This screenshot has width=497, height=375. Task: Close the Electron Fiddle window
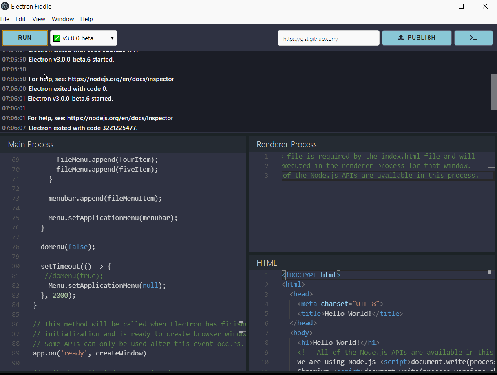click(485, 6)
